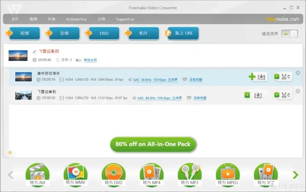Visit the freemake.com link

pyautogui.click(x=282, y=19)
